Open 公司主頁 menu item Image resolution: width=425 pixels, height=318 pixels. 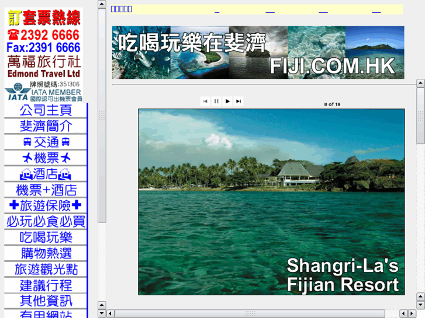46,110
